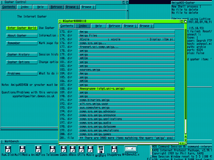The image size is (214, 160).
Task: Open the Ram.Disk icon on Workbench
Action: pos(7,149)
